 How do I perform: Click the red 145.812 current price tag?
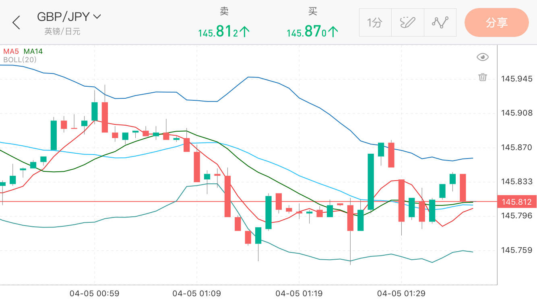(517, 202)
